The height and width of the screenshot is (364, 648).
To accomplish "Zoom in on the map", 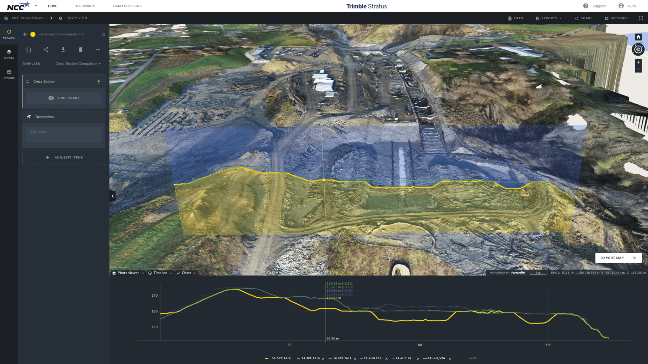I will coord(638,62).
